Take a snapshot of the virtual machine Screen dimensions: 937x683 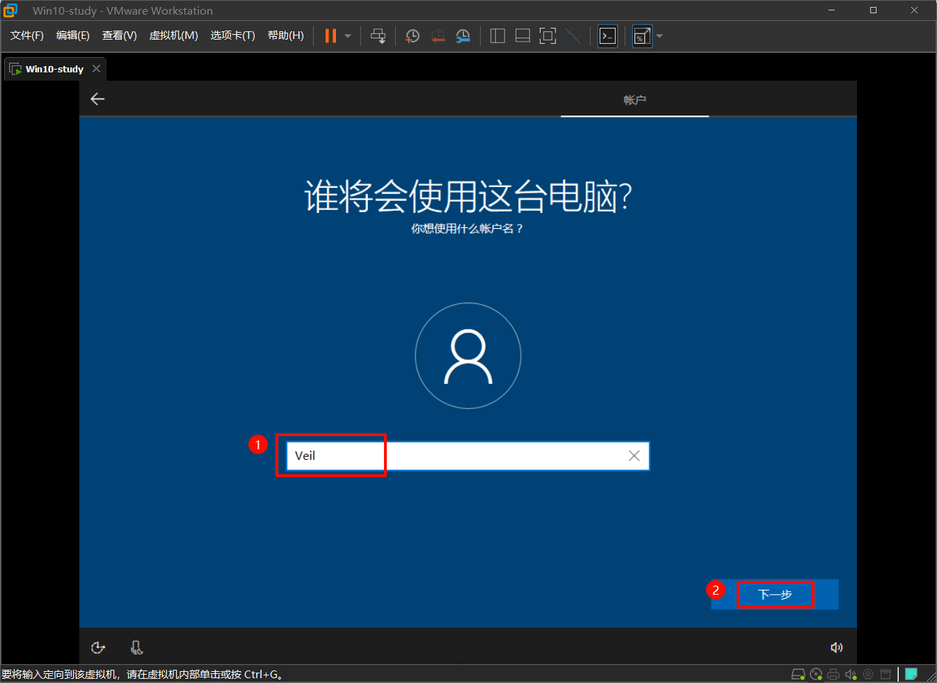pos(413,36)
